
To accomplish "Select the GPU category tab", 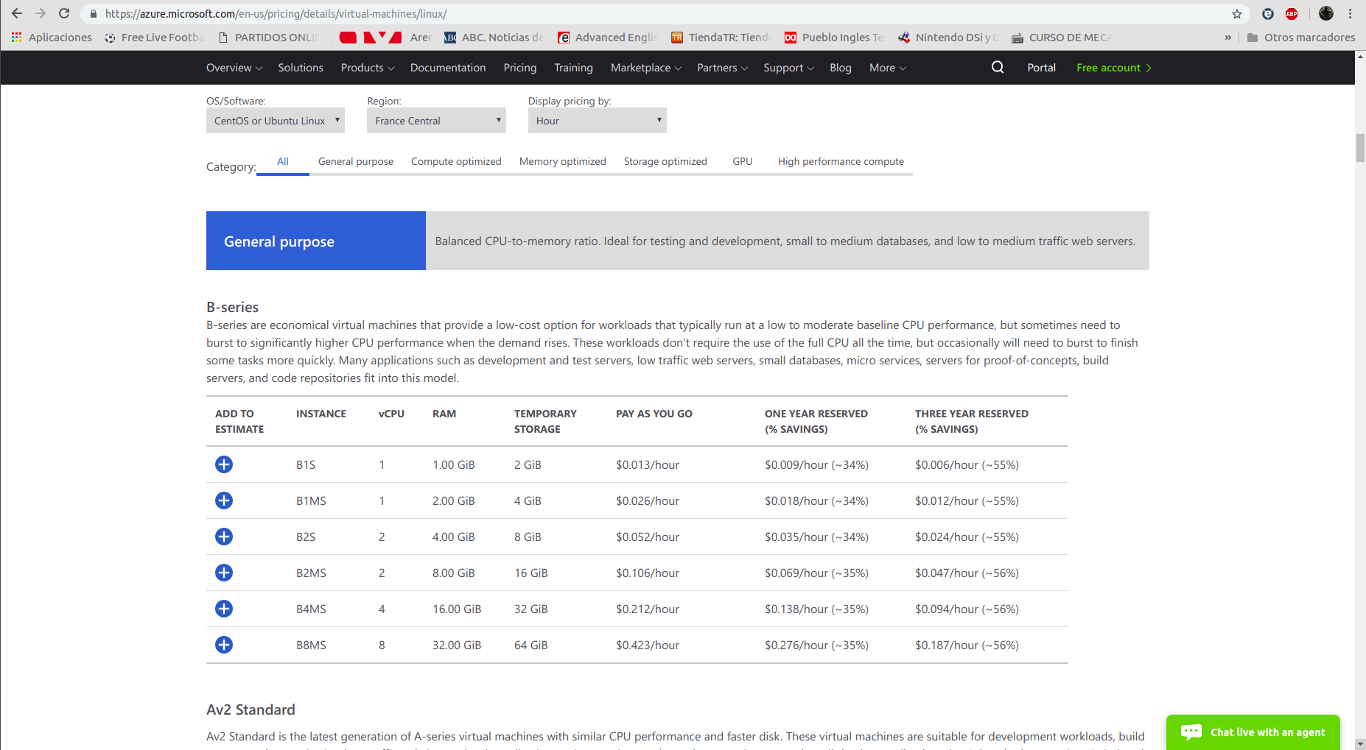I will 743,161.
